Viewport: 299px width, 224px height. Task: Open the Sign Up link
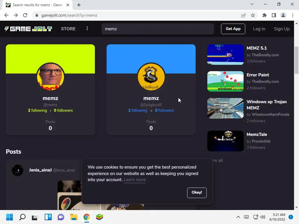(282, 29)
